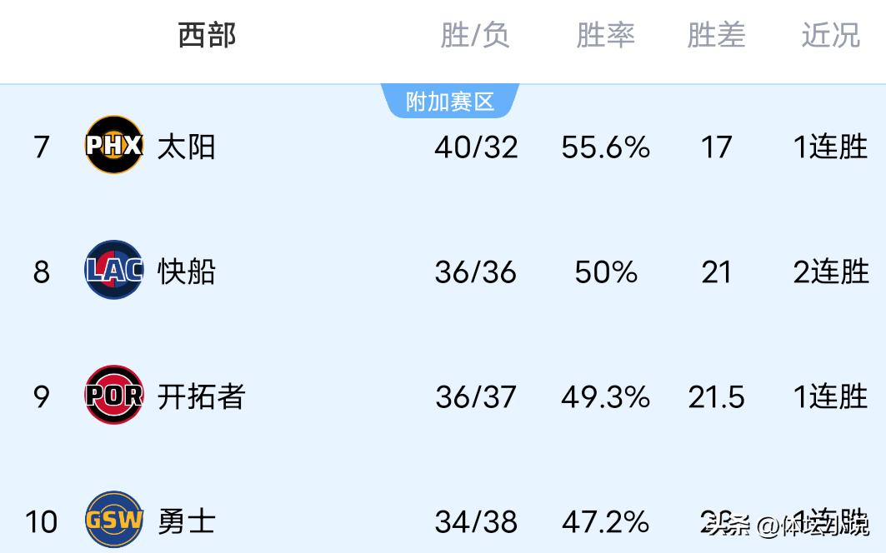Image resolution: width=886 pixels, height=553 pixels.
Task: Click the 太阳 40/32 record
Action: click(x=476, y=147)
